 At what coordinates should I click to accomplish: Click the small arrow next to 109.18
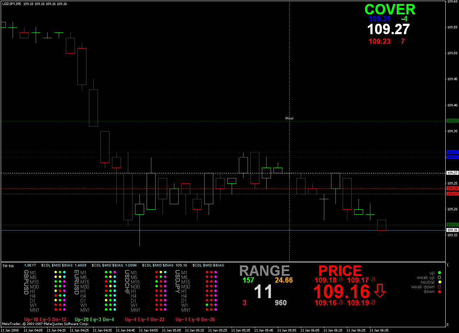click(340, 280)
